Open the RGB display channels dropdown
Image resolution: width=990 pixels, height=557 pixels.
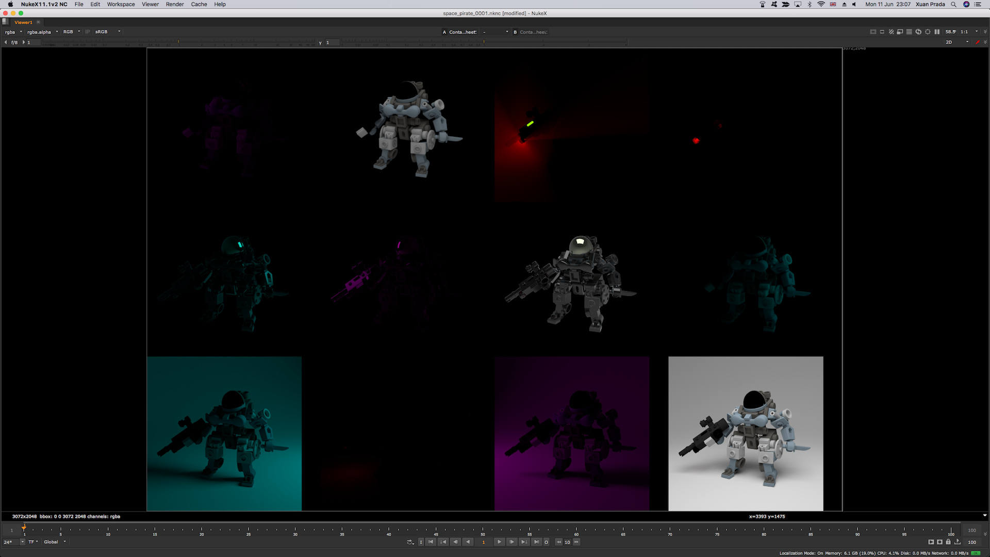coord(72,32)
